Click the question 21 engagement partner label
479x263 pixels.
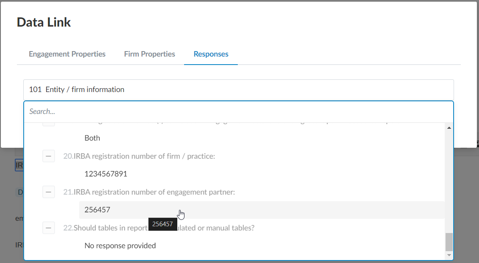[154, 192]
